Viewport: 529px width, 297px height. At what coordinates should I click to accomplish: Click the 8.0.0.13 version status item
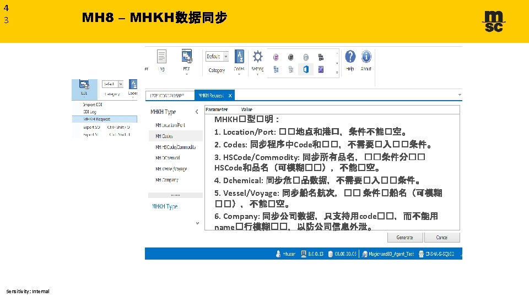point(312,254)
